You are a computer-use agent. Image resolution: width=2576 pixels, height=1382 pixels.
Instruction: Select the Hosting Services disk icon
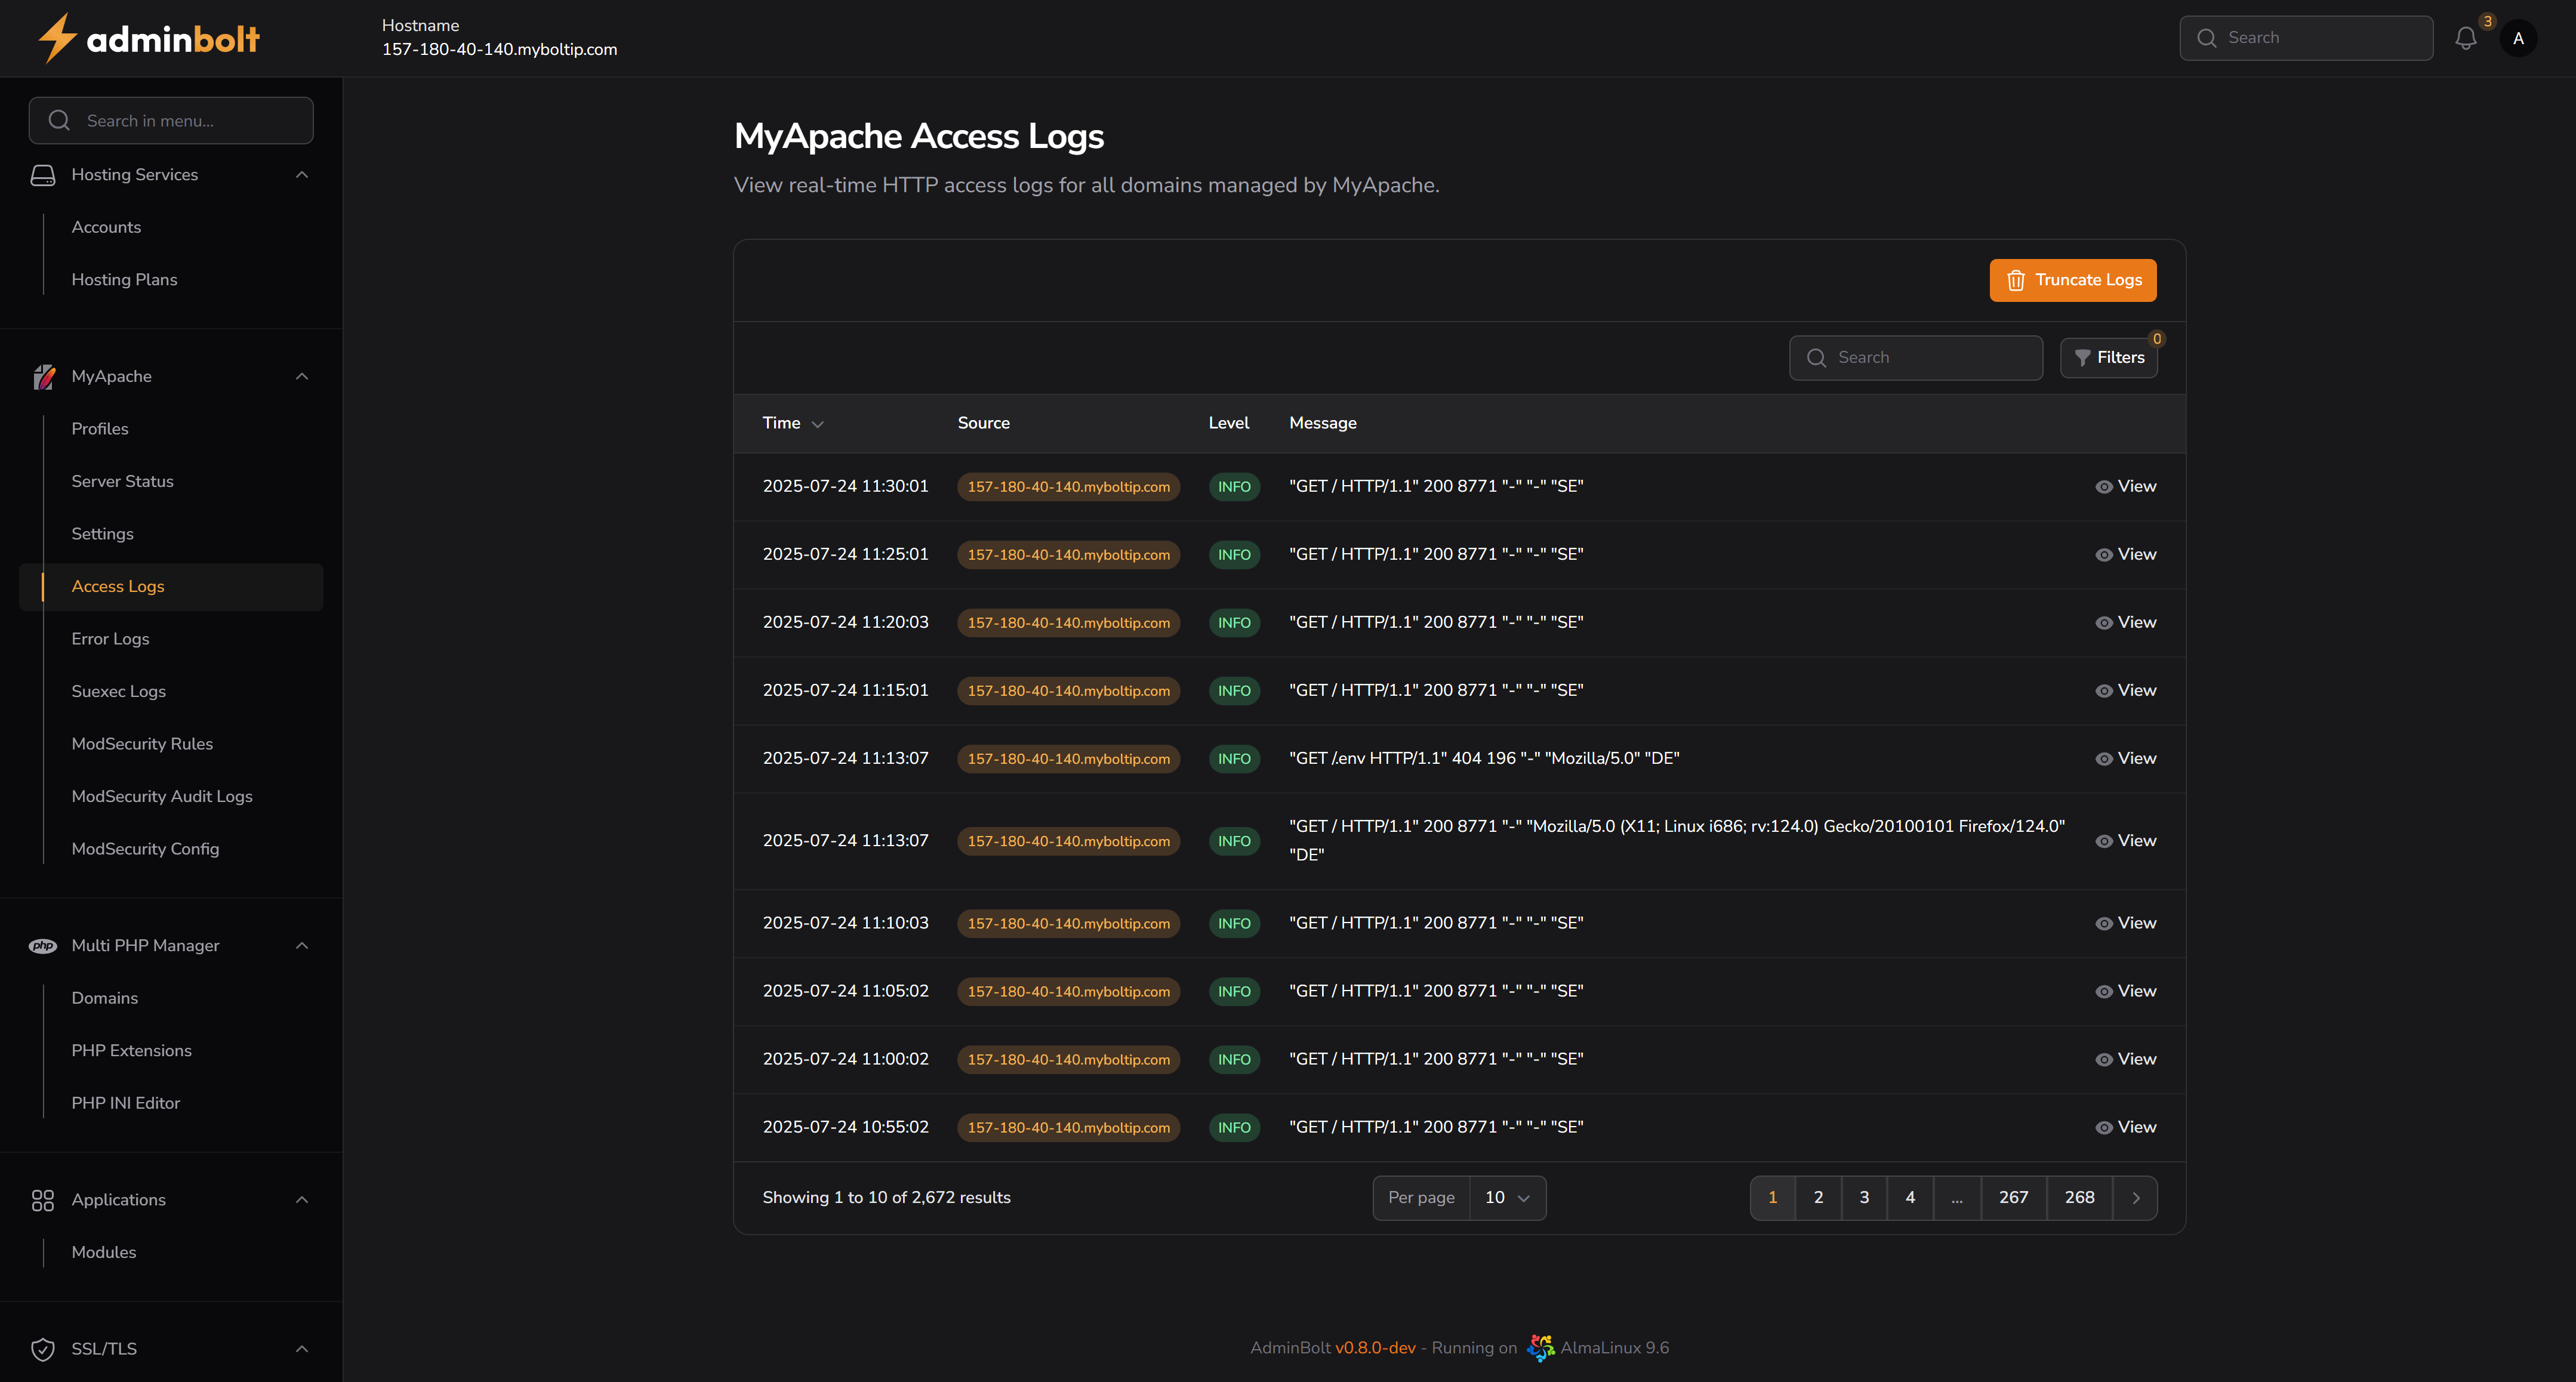click(43, 174)
